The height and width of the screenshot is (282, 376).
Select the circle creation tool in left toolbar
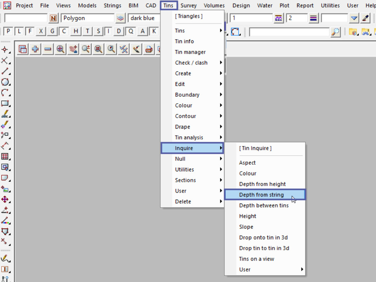coord(5,82)
